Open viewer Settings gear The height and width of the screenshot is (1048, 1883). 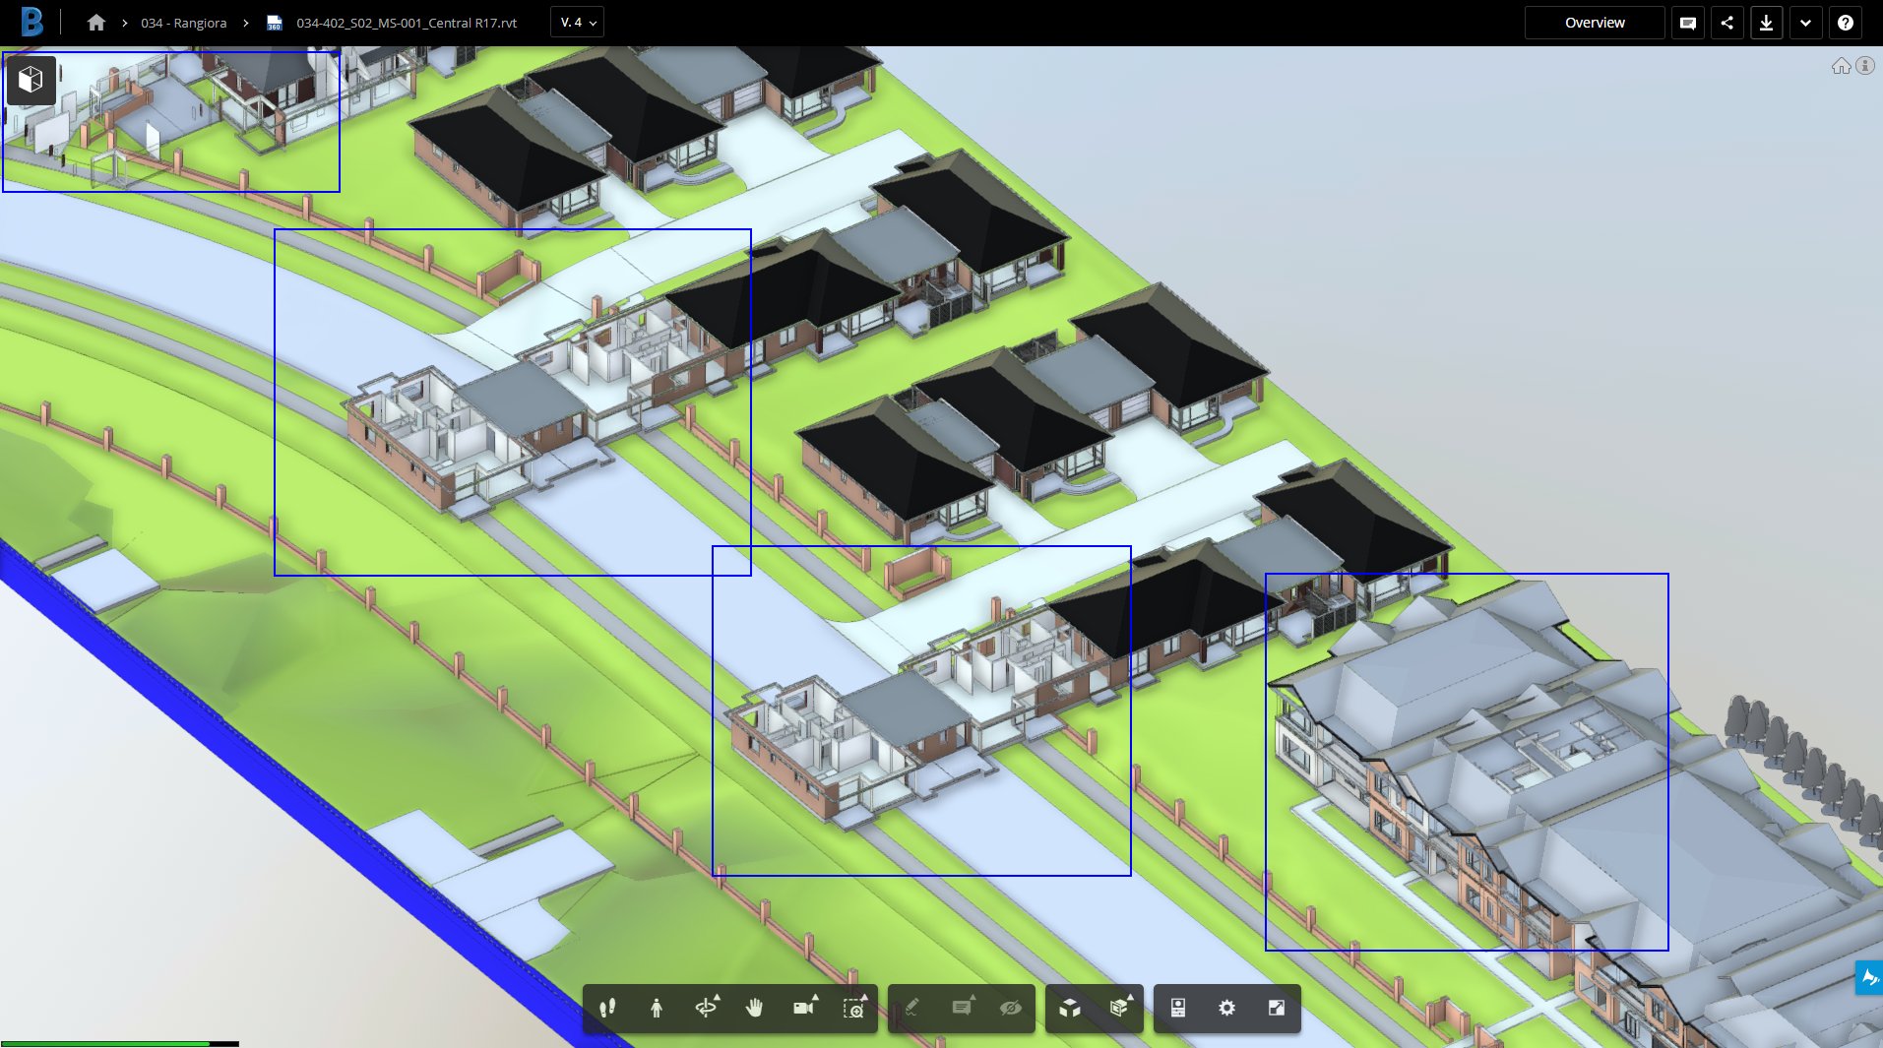1226,1009
